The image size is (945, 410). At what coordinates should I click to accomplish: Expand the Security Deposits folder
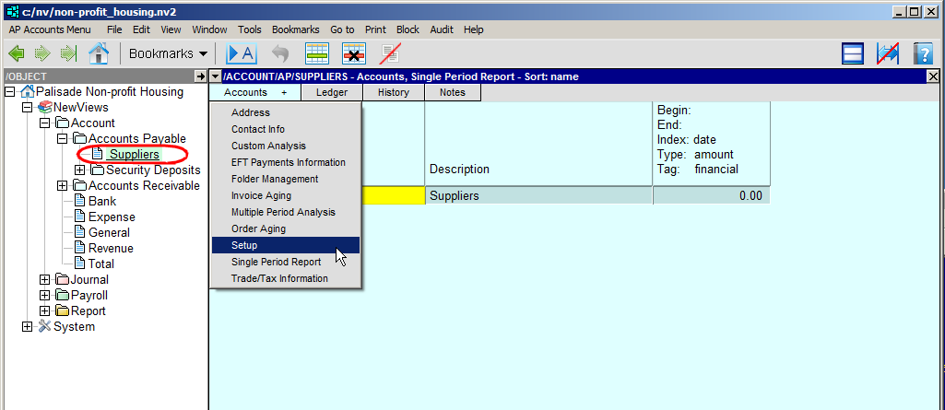pyautogui.click(x=80, y=170)
